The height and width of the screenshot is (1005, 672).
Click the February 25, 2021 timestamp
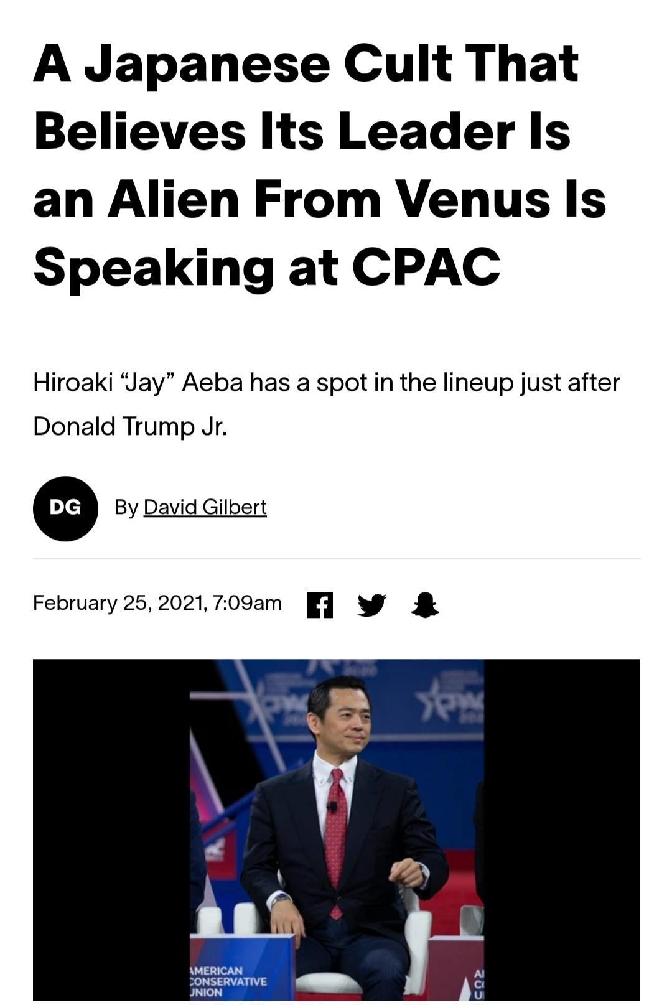pos(157,603)
